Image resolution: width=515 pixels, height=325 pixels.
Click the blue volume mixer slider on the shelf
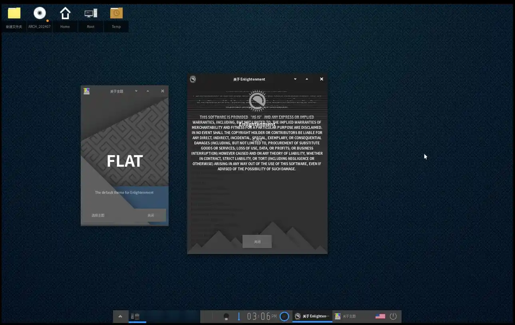[239, 317]
